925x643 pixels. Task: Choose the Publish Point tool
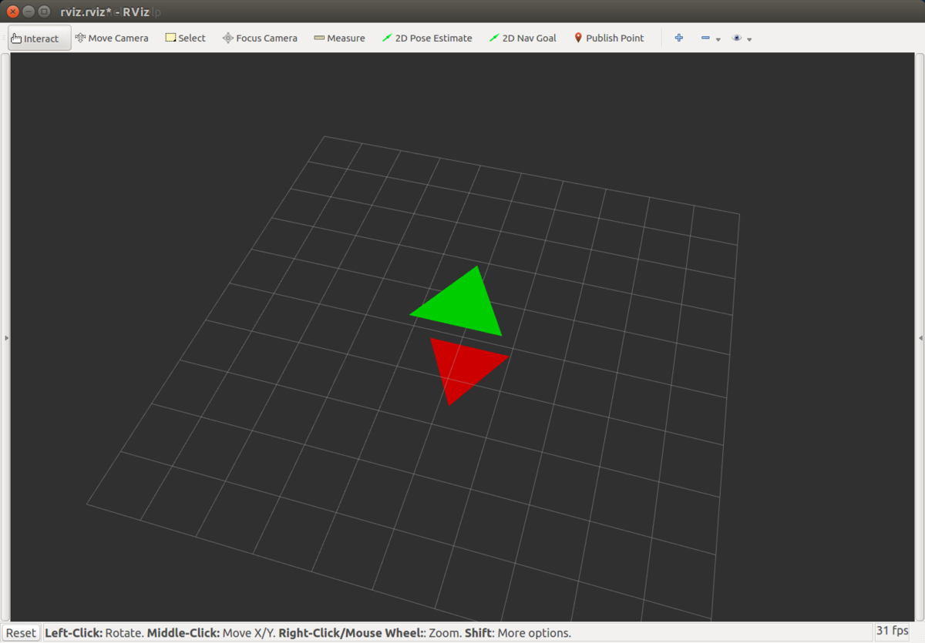tap(609, 38)
